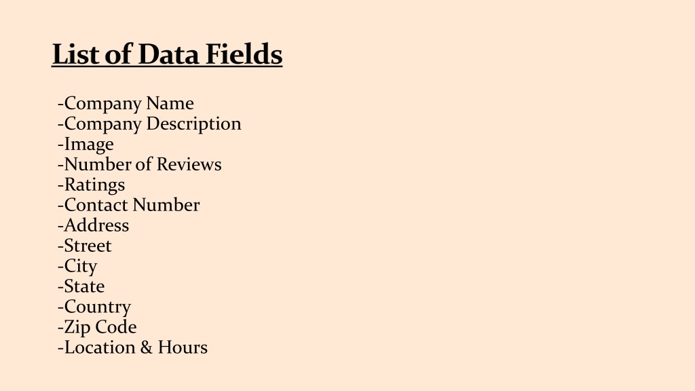The image size is (695, 391).
Task: Click the Zip Code line
Action: pos(97,328)
